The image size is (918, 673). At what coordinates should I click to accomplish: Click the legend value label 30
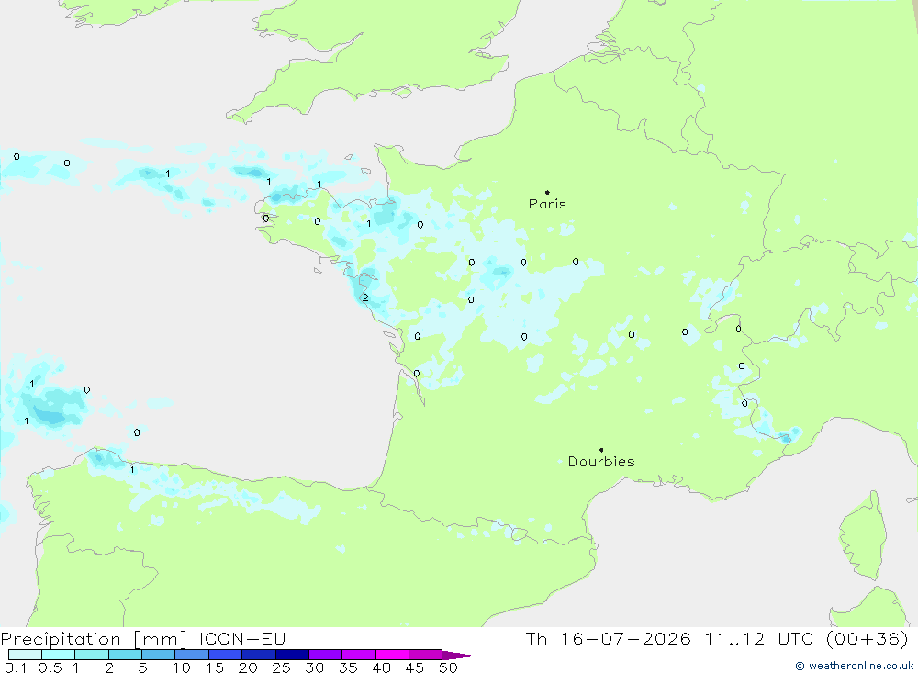click(x=315, y=667)
